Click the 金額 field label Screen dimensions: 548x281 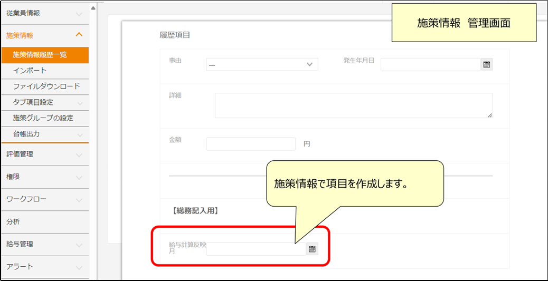click(x=174, y=140)
